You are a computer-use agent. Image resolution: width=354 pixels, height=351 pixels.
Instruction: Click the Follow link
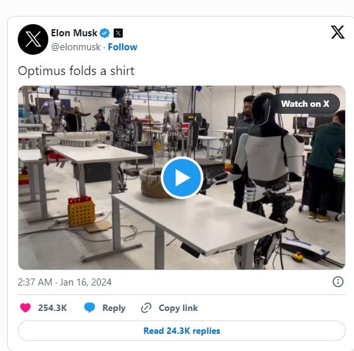click(123, 47)
